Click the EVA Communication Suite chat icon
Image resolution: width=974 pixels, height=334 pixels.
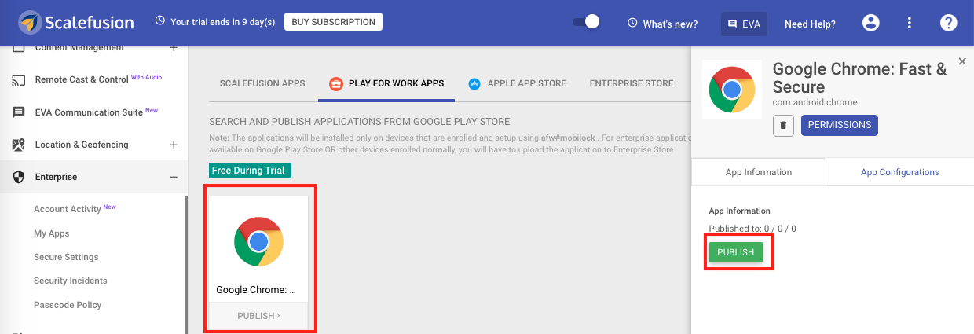(x=19, y=112)
